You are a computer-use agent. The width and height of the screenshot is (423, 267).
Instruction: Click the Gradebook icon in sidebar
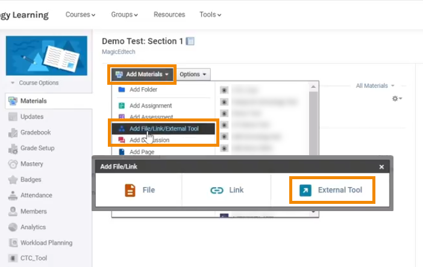13,132
